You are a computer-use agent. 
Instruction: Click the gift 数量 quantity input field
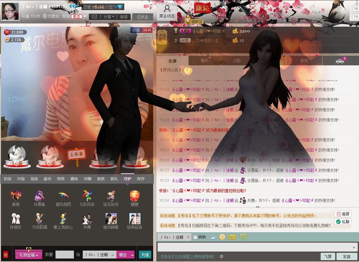click(64, 255)
